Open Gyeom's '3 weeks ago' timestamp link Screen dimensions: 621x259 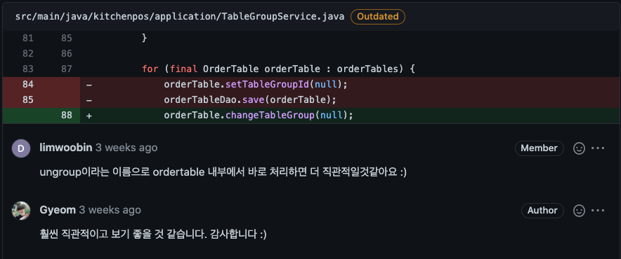[x=110, y=210]
